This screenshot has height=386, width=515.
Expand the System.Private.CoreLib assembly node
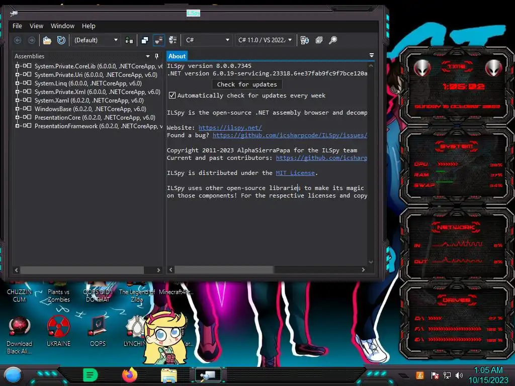point(17,66)
